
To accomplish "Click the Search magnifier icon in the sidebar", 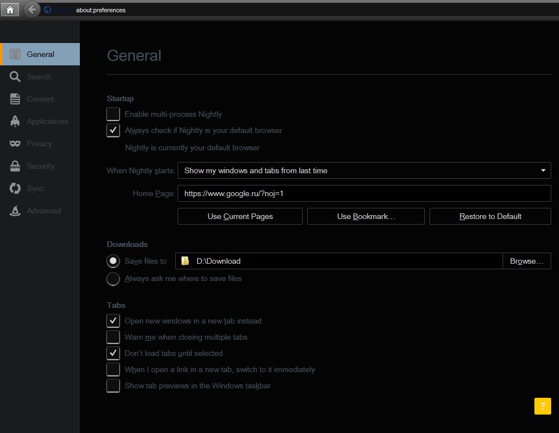I will point(15,77).
